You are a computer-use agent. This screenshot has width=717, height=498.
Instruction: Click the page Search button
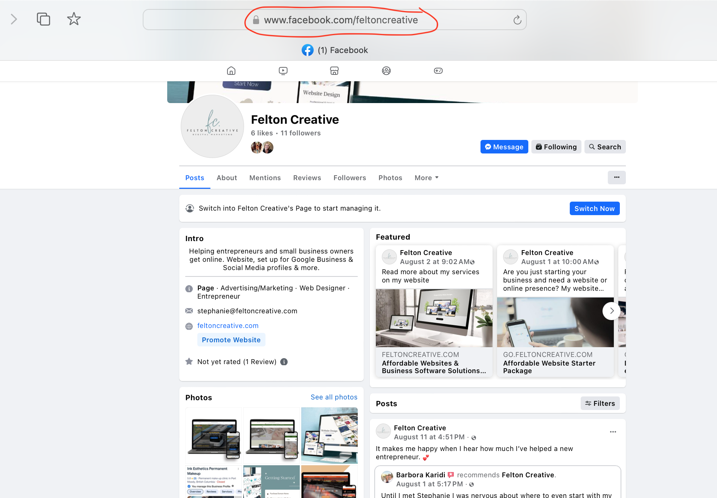point(605,147)
